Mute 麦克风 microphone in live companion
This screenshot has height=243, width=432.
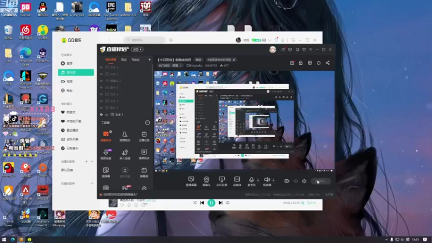coord(251,181)
